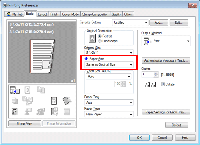The width and height of the screenshot is (200, 145).
Task: Click the faded single-user authentication icon
Action: (x=28, y=112)
